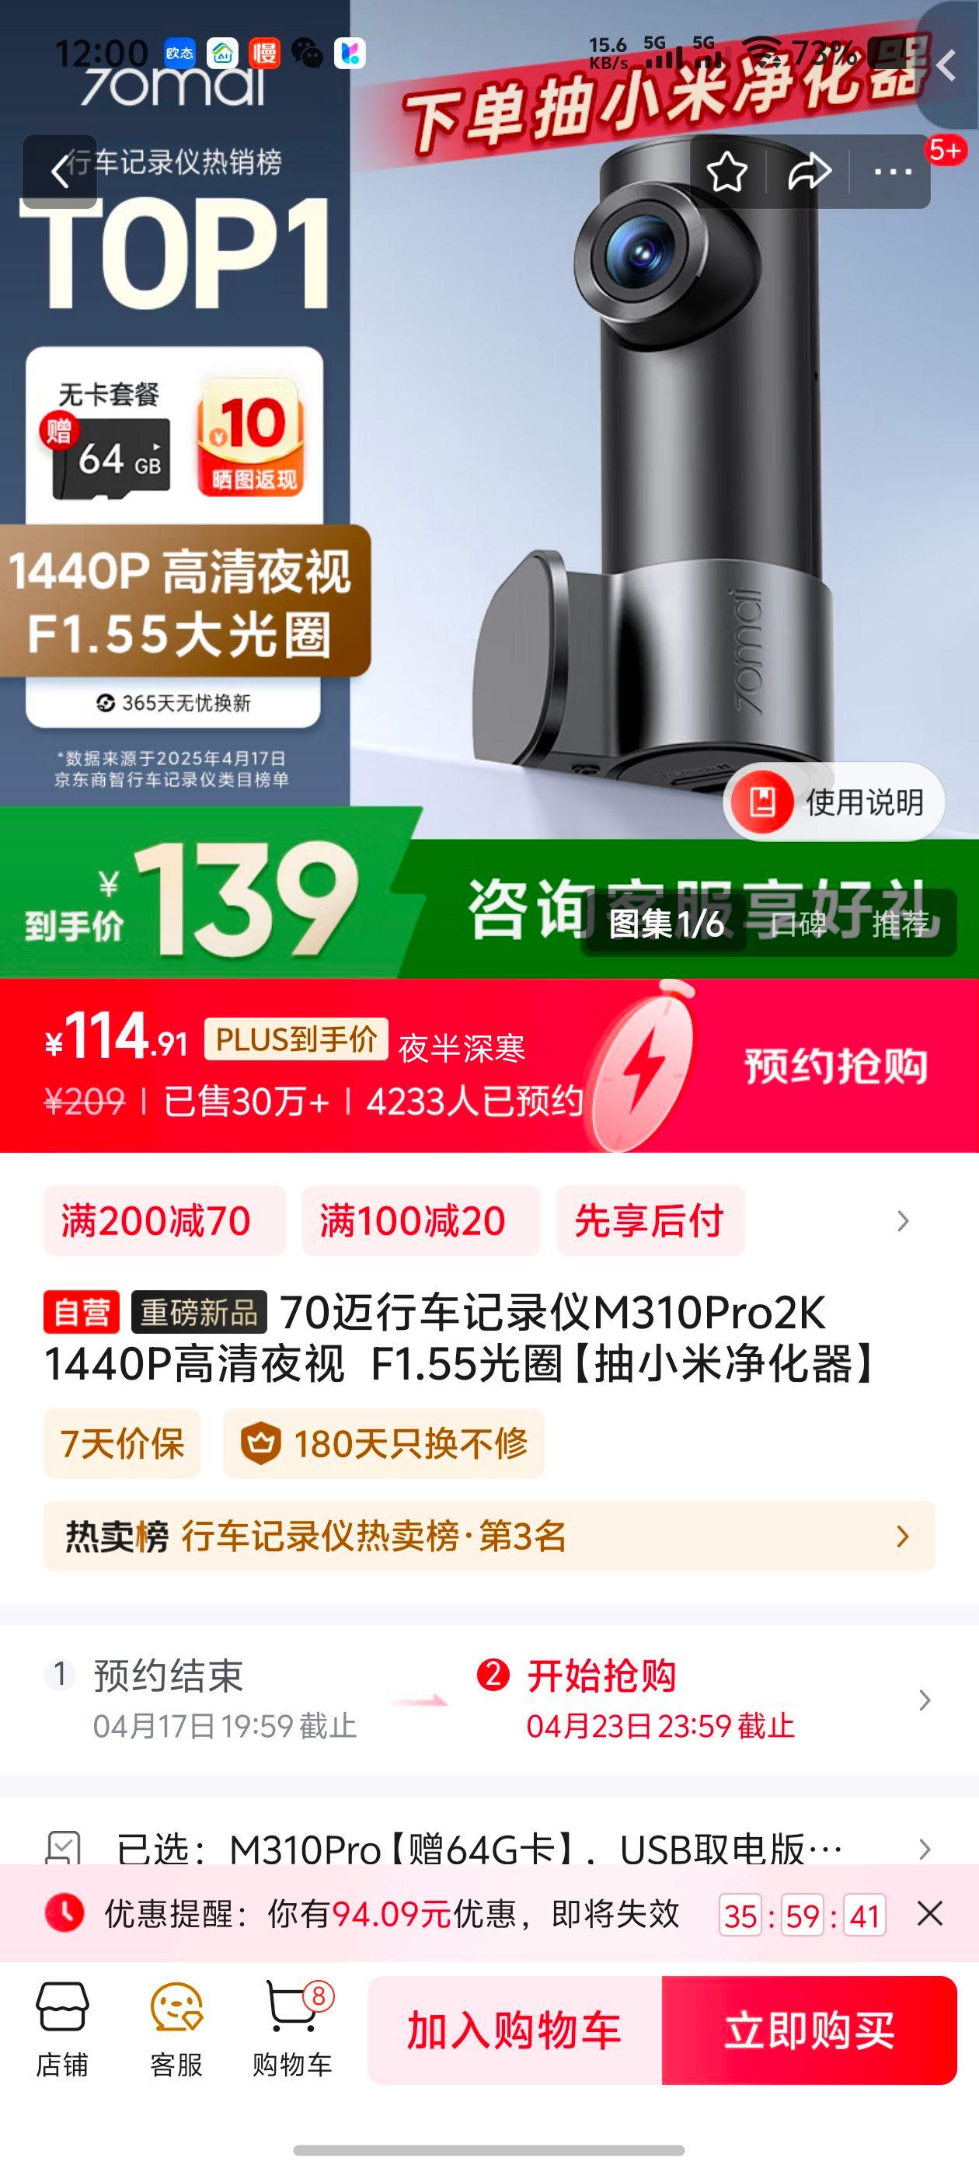Viewport: 979px width, 2175px height.
Task: Expand the coupon promotions chevron
Action: [x=903, y=1221]
